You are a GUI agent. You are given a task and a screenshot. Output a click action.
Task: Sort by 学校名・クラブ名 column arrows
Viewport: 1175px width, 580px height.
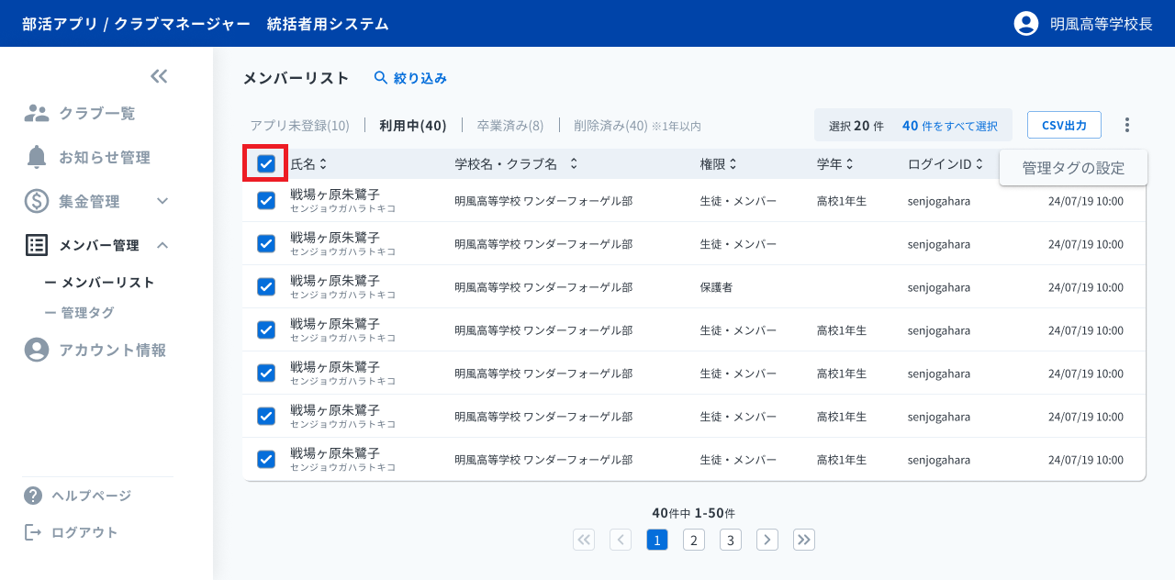point(574,164)
